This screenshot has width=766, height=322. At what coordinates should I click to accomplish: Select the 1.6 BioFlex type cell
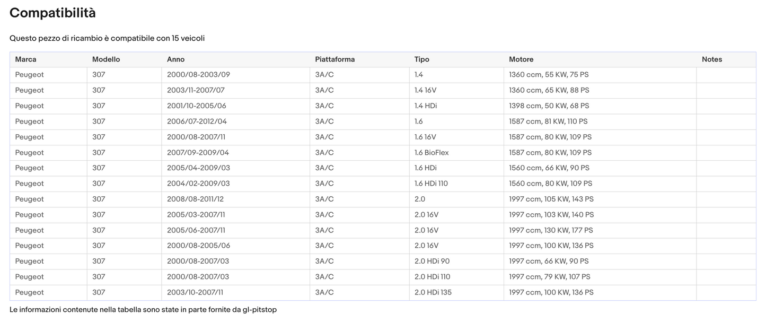coord(432,153)
